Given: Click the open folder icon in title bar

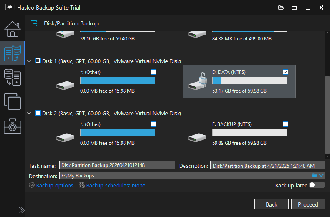Looking at the screenshot, I should (281, 8).
